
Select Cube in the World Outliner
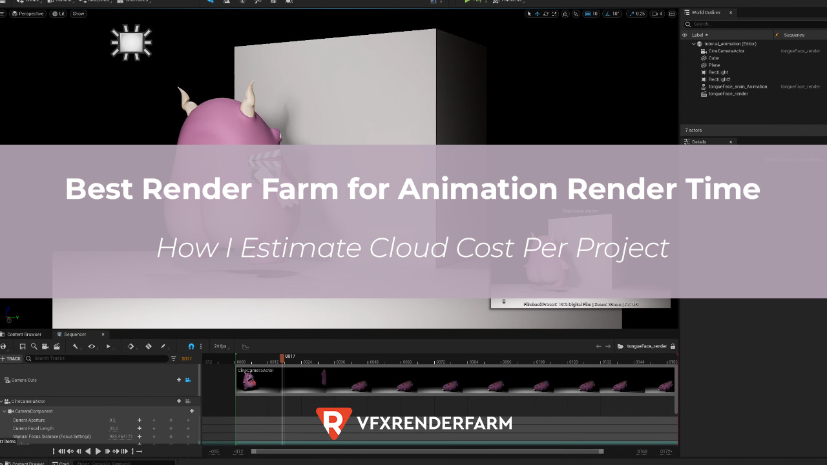tap(713, 58)
